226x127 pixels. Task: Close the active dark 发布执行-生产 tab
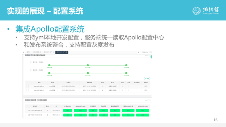pos(66,52)
